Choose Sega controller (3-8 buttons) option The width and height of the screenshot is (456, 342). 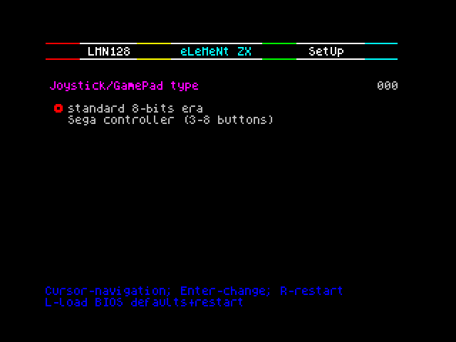click(171, 120)
